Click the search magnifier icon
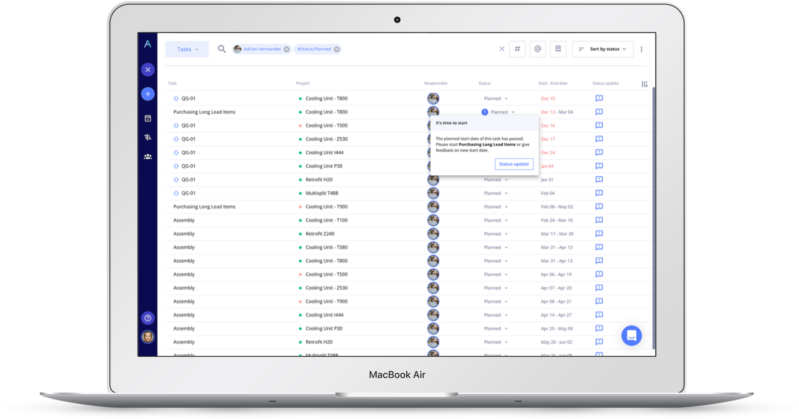The width and height of the screenshot is (799, 419). click(221, 49)
